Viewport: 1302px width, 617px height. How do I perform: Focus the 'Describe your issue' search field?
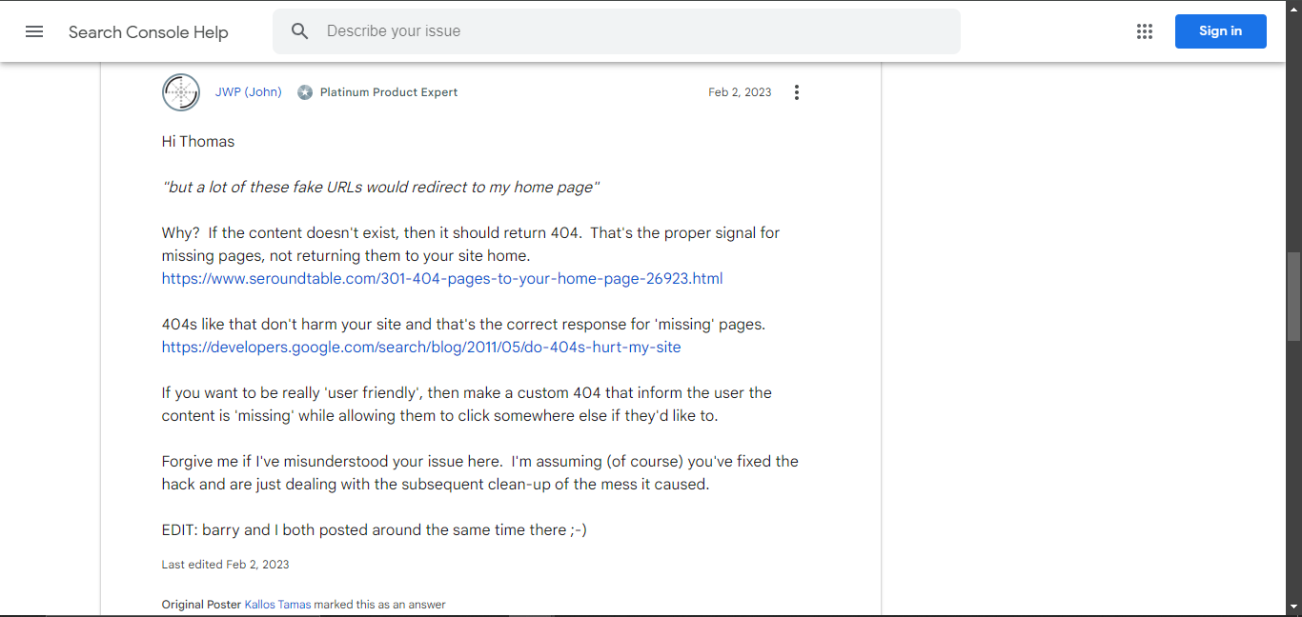click(x=616, y=31)
